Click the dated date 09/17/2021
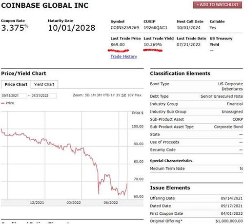The height and width of the screenshot is (224, 244). point(232,206)
